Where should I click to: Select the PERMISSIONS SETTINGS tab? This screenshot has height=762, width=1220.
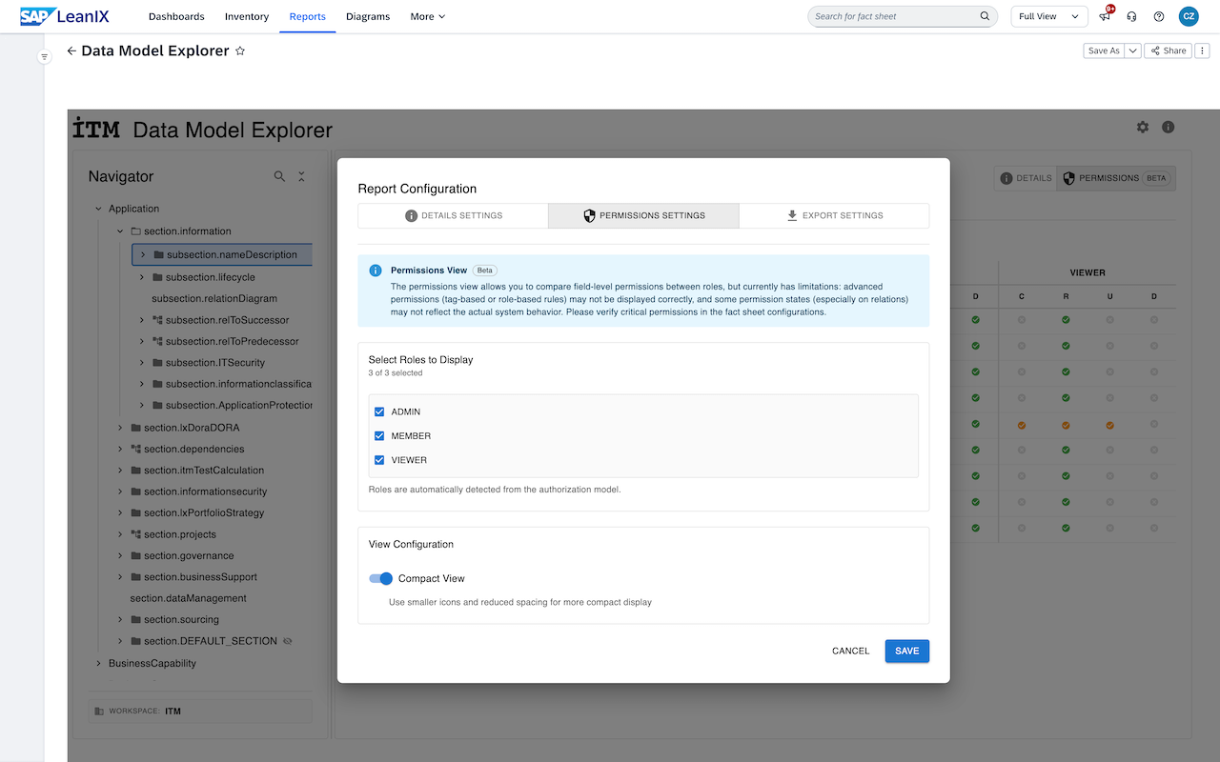[643, 215]
